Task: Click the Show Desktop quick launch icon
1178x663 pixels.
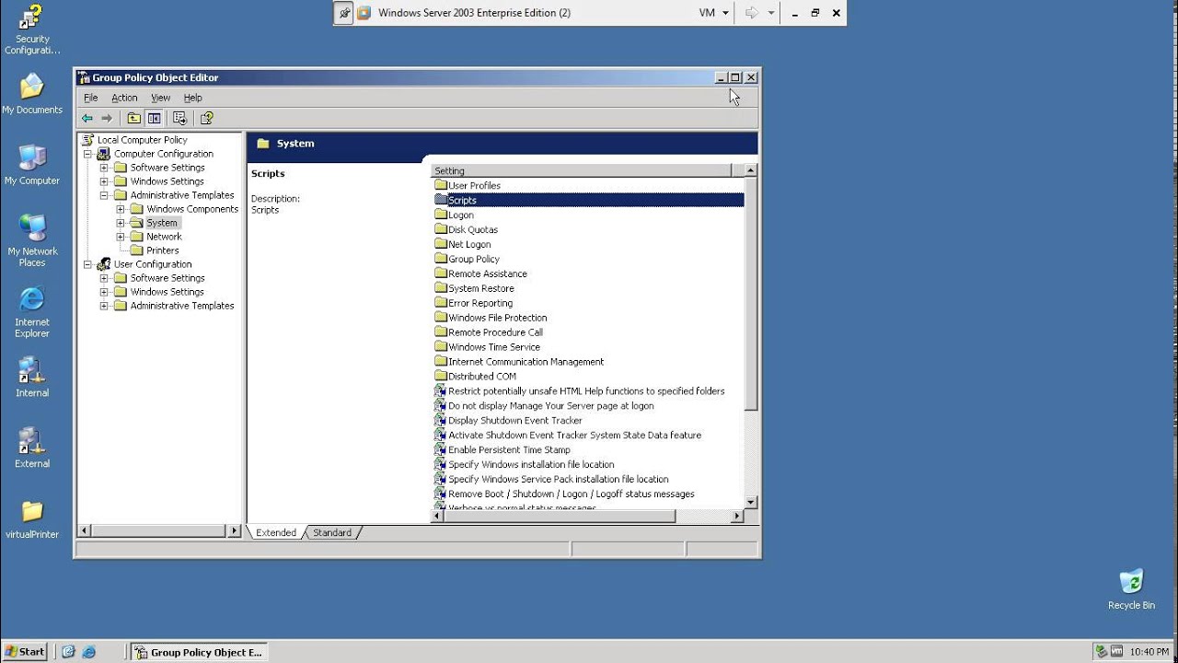Action: (68, 652)
